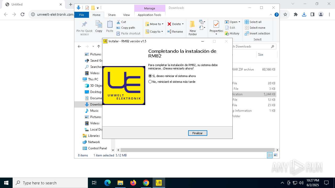Click Copy path in ribbon

click(x=126, y=28)
